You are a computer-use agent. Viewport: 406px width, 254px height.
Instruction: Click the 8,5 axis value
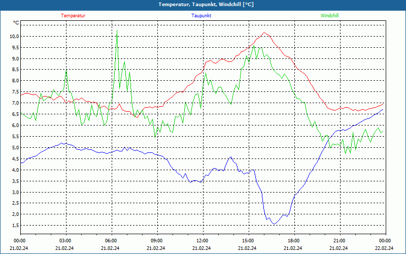pyautogui.click(x=15, y=70)
